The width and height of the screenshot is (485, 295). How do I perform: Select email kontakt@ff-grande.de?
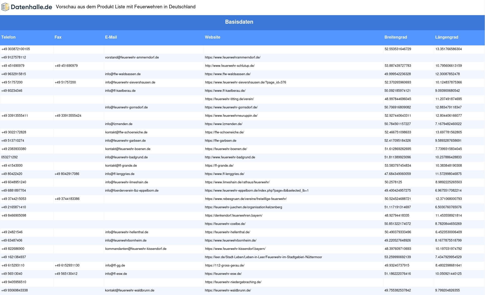(x=121, y=166)
